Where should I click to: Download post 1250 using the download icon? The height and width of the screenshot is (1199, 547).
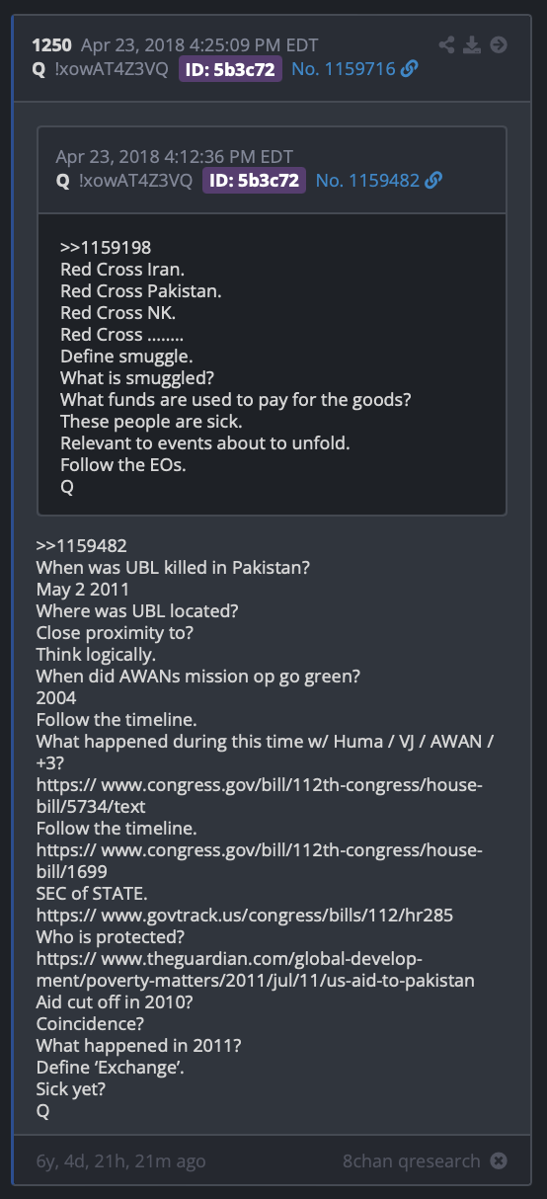473,44
